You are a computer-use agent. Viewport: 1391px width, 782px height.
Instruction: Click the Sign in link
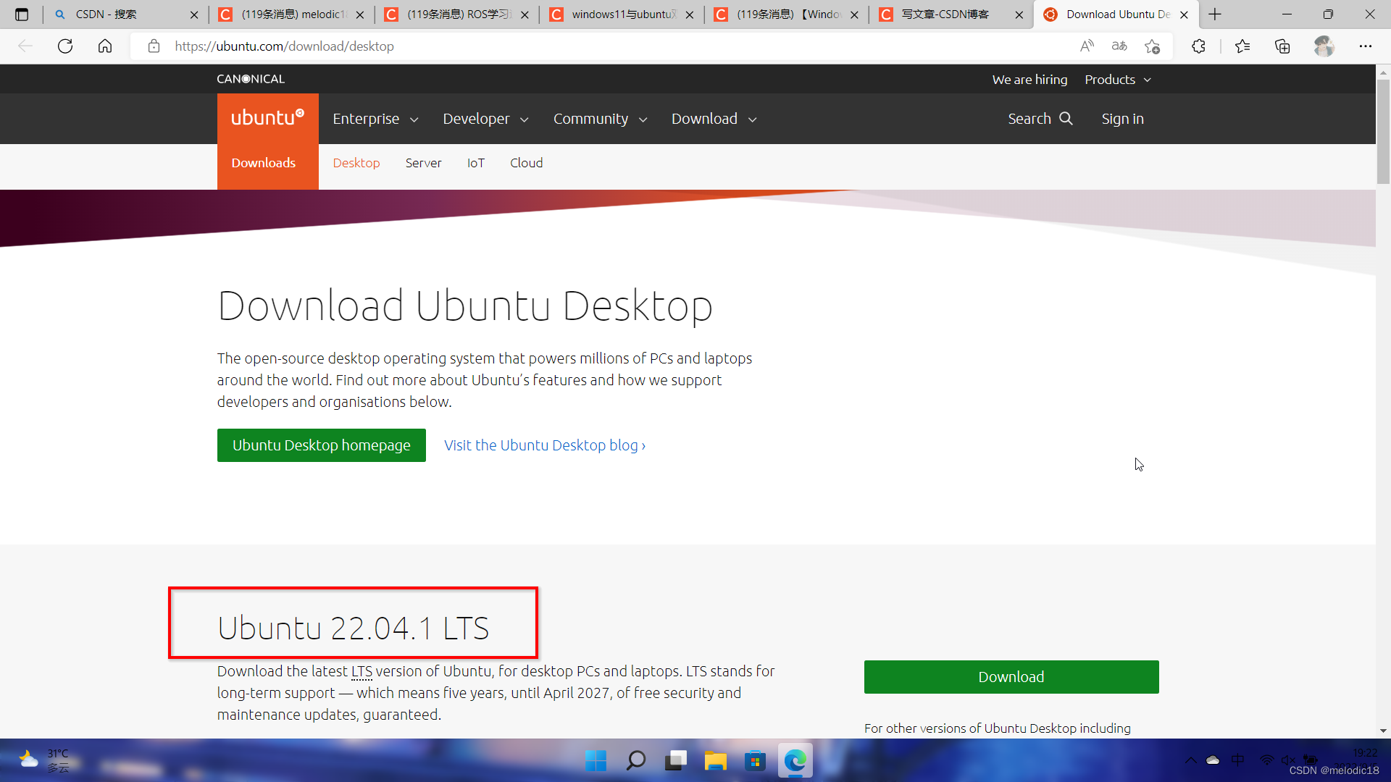click(x=1122, y=119)
